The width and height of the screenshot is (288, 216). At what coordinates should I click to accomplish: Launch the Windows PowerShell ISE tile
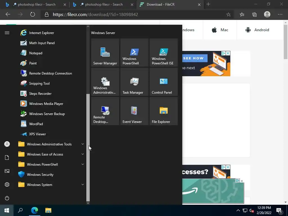(x=164, y=53)
